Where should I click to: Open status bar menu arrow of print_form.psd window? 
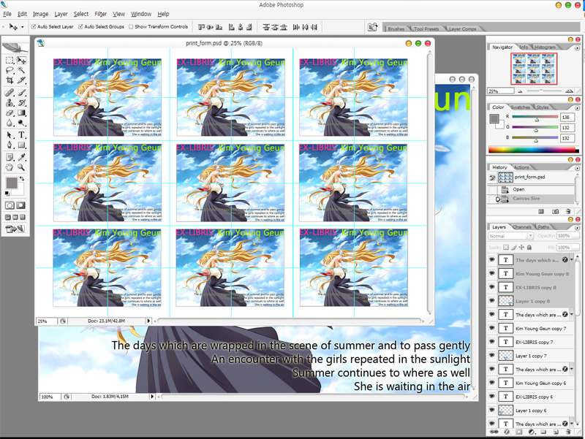click(x=148, y=321)
